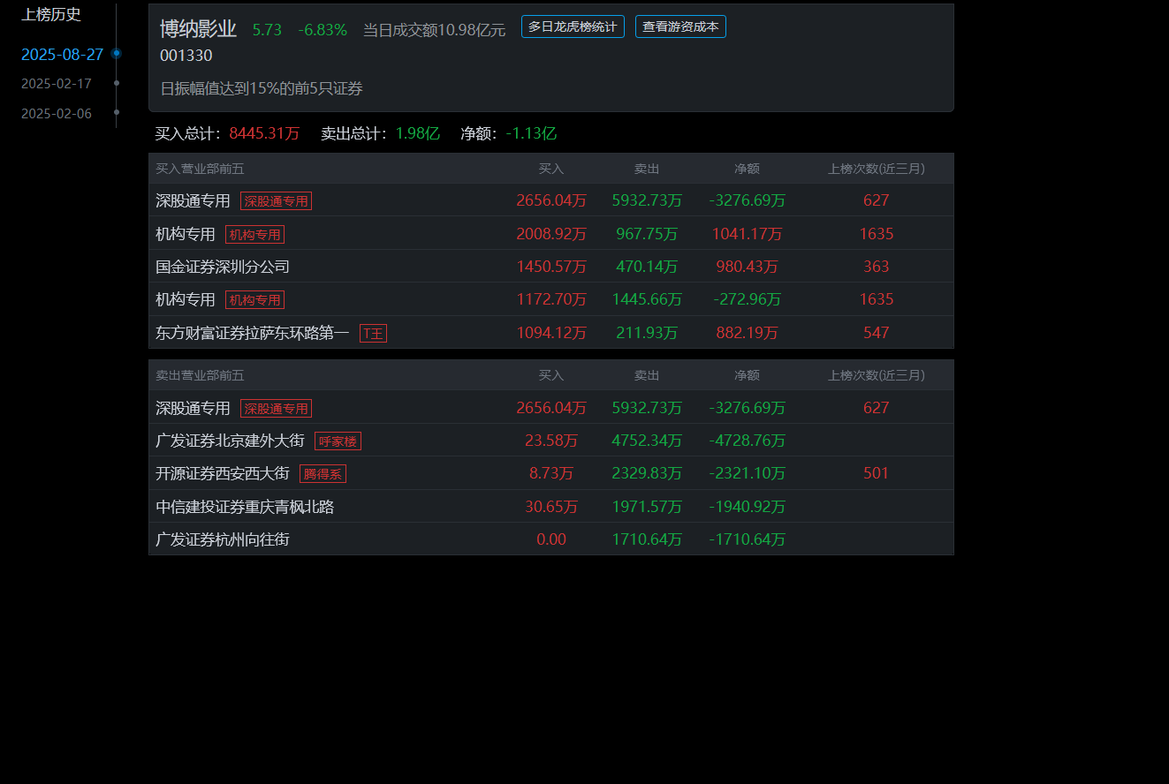This screenshot has width=1169, height=784.
Task: Click stock code 001330
Action: click(186, 56)
